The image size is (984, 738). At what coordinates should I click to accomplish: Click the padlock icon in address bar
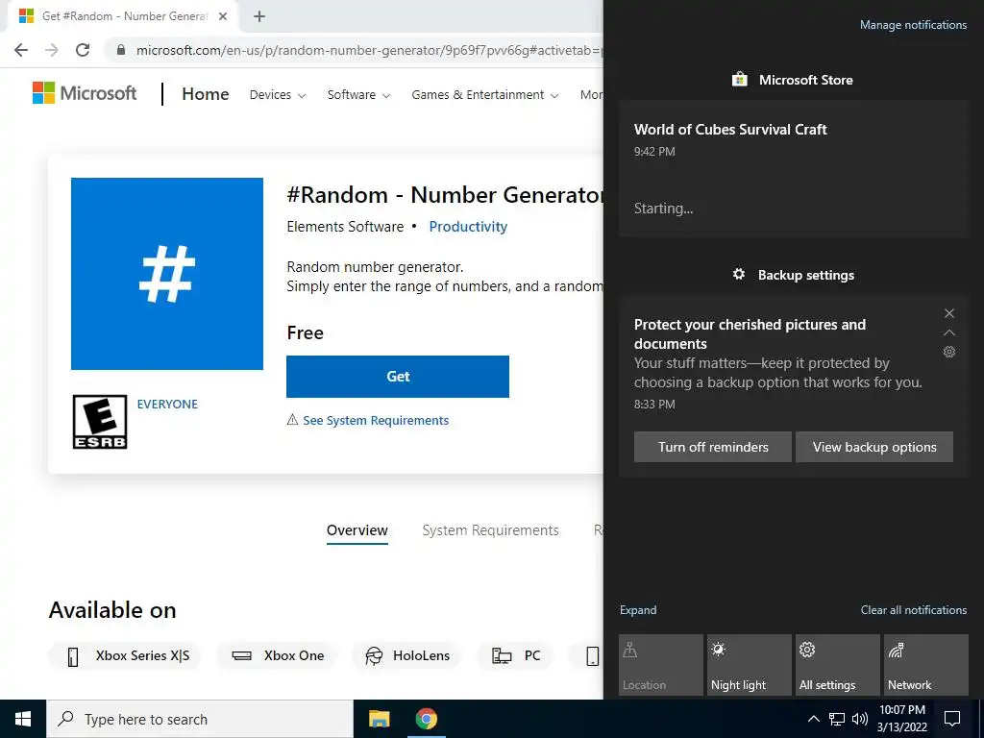coord(121,50)
